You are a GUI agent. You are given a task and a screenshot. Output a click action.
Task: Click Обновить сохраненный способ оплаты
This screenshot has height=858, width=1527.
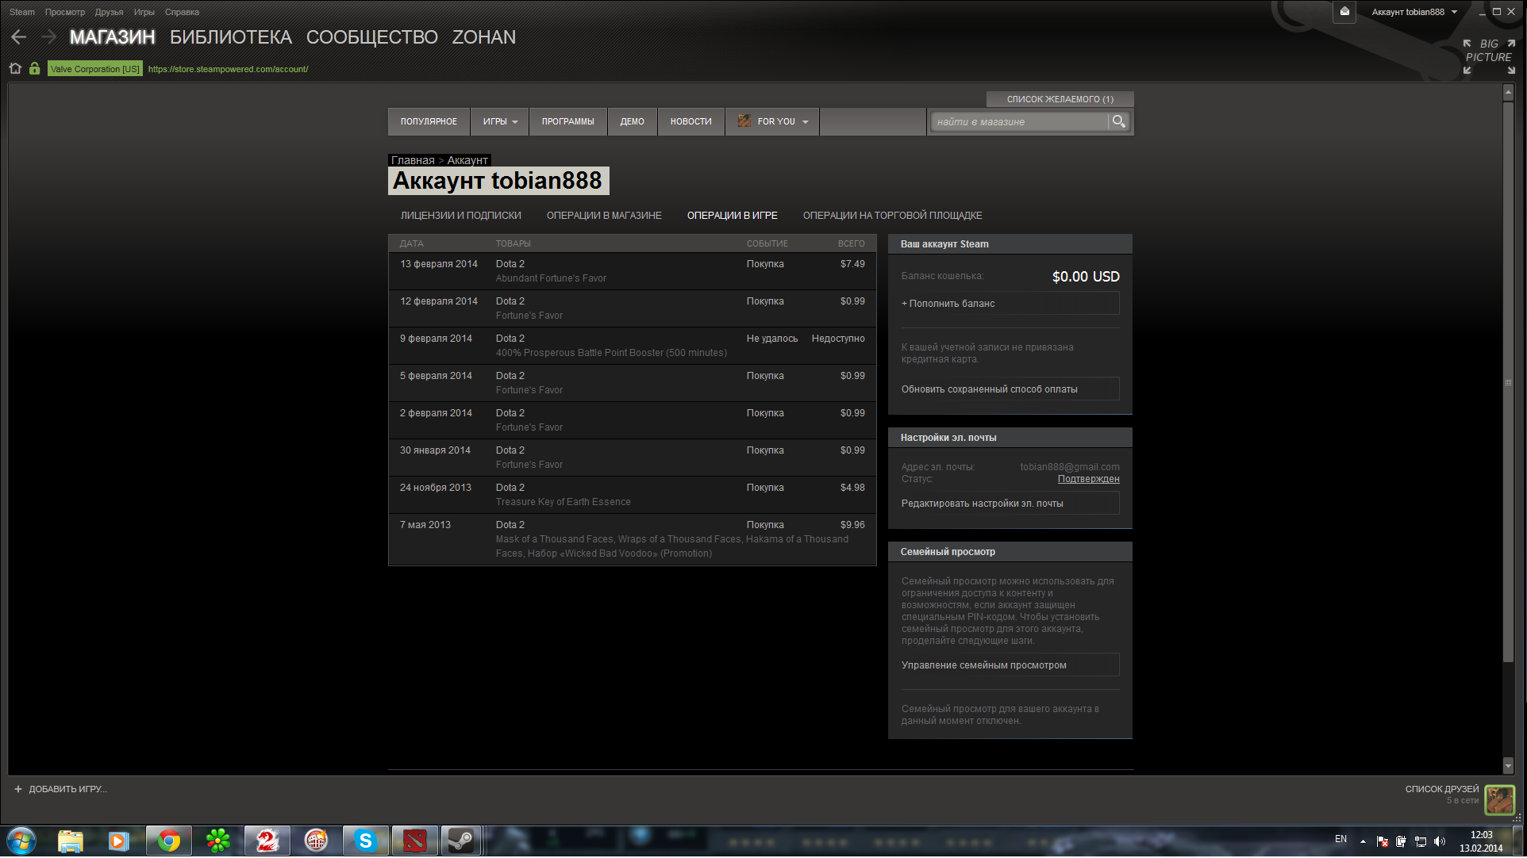tap(1010, 389)
